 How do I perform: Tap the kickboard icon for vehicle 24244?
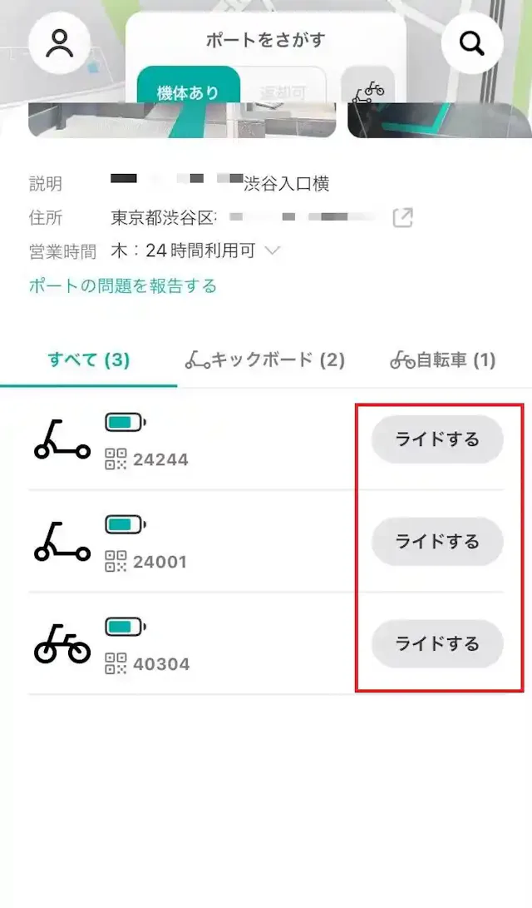(62, 439)
